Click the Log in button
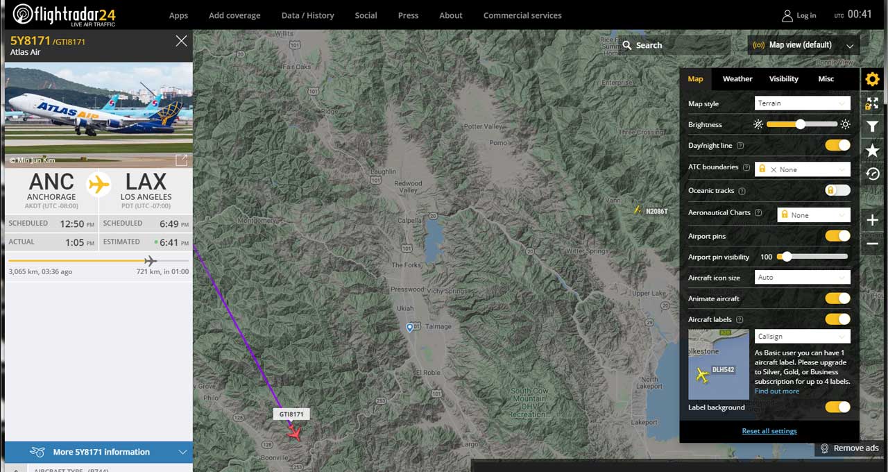The image size is (888, 472). [x=799, y=15]
